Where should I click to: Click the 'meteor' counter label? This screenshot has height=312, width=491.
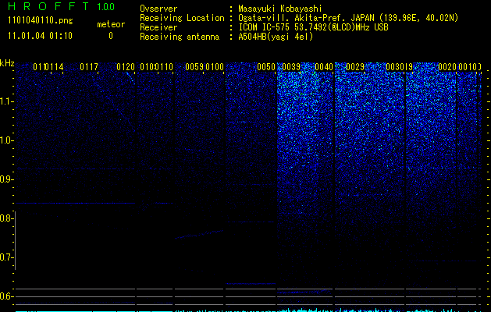pos(111,24)
